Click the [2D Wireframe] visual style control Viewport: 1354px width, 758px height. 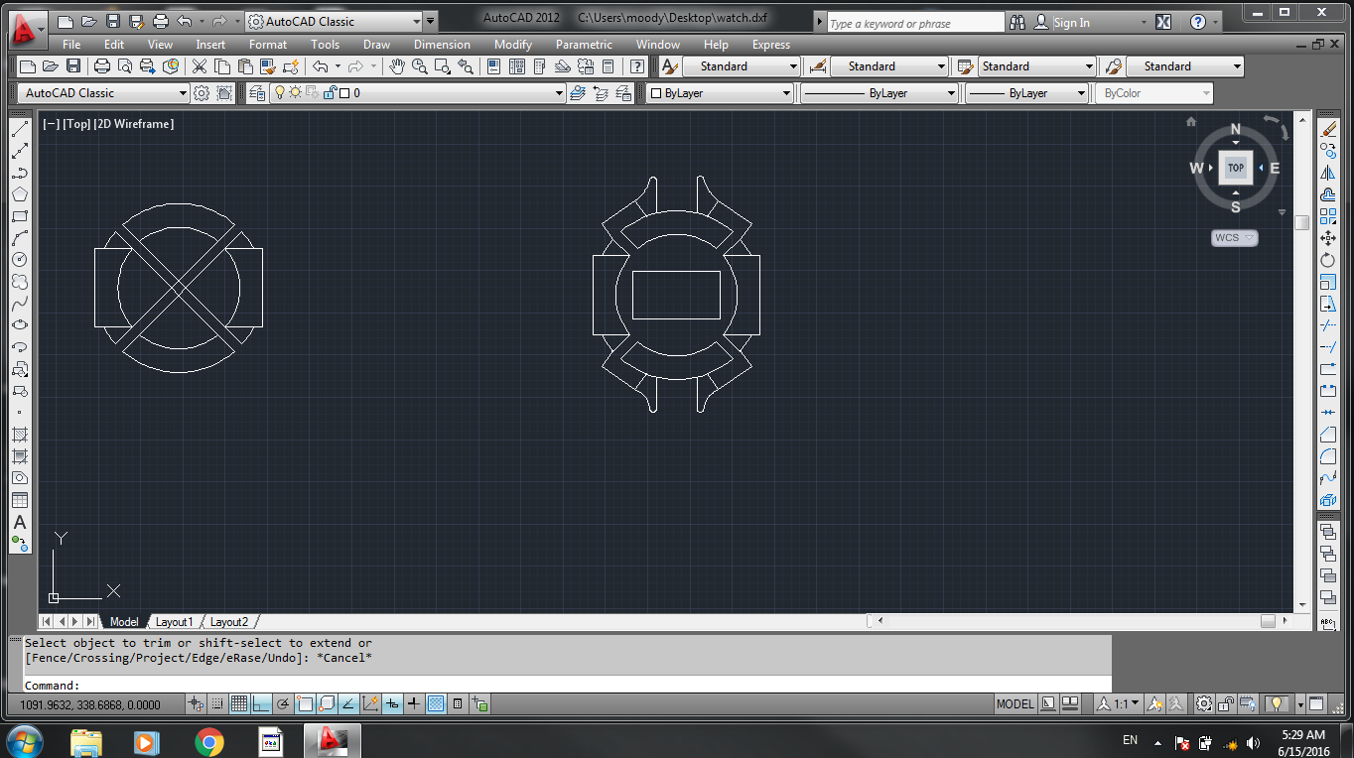[x=134, y=124]
